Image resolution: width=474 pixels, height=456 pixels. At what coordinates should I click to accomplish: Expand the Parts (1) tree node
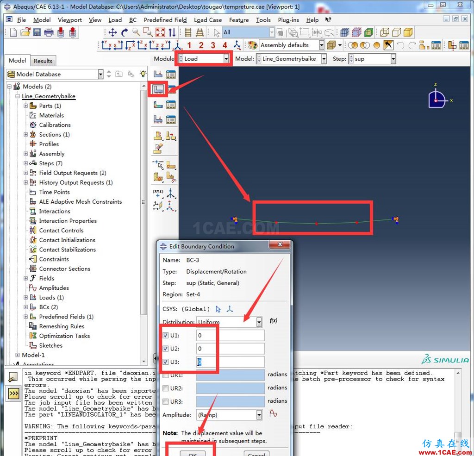[26, 106]
